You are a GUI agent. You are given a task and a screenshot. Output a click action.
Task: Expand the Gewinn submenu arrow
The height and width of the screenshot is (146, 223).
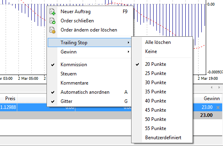128,51
